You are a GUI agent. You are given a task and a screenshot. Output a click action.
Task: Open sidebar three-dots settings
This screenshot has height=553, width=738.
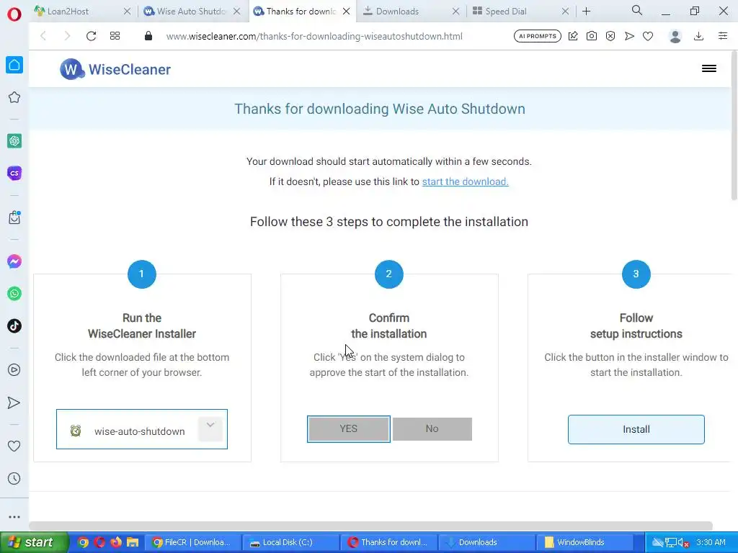pyautogui.click(x=14, y=517)
